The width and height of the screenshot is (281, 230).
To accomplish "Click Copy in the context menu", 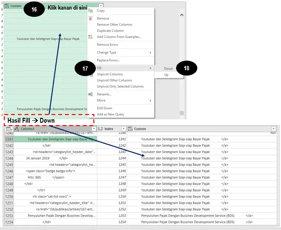I will tap(101, 11).
